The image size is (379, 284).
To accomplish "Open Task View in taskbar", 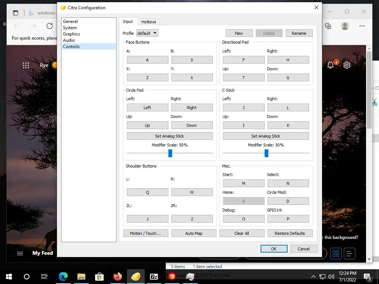I will coord(44,277).
